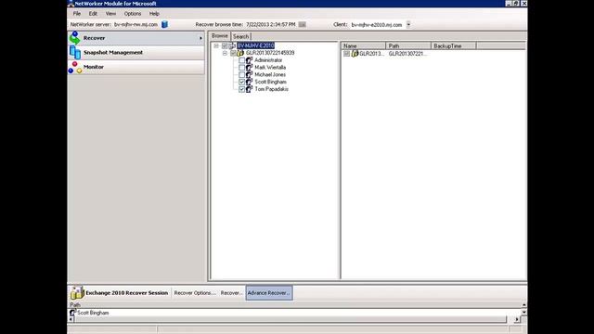Viewport: 594px width, 334px height.
Task: Click the NetWorker server blue icon
Action: [x=164, y=24]
